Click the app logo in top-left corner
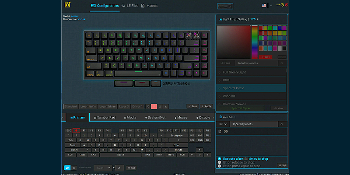The image size is (350, 175). [67, 5]
